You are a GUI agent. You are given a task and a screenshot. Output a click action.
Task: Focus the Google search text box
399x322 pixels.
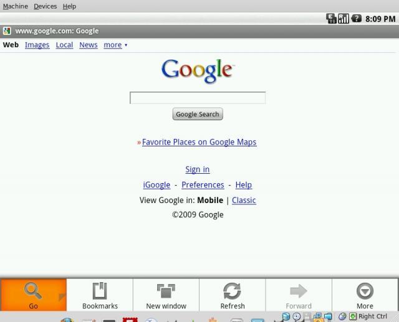click(x=198, y=98)
